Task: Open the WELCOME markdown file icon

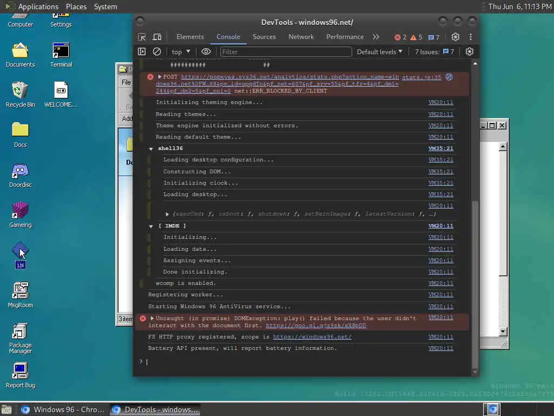Action: (61, 94)
